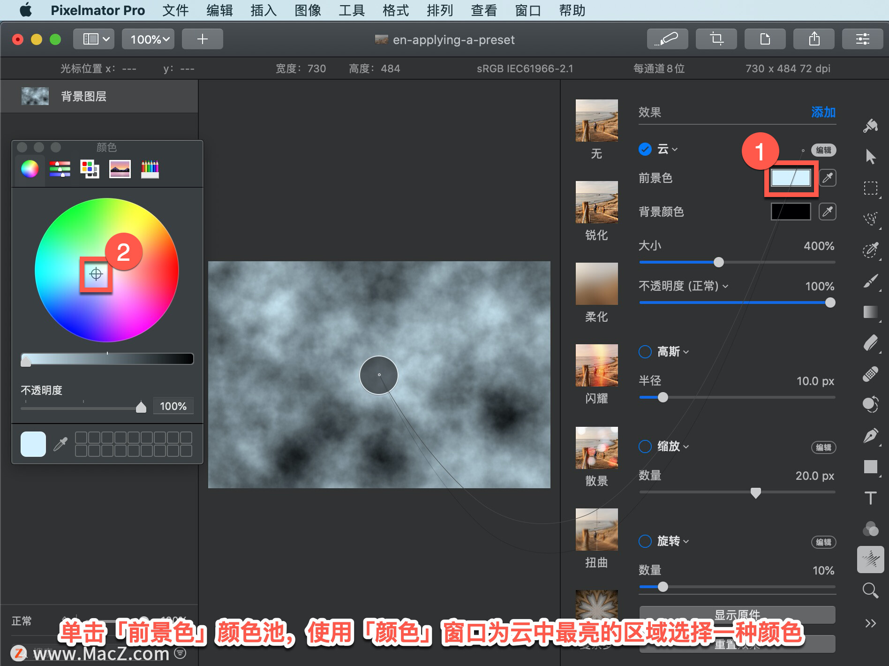
Task: Open the Apple menu
Action: pyautogui.click(x=26, y=10)
